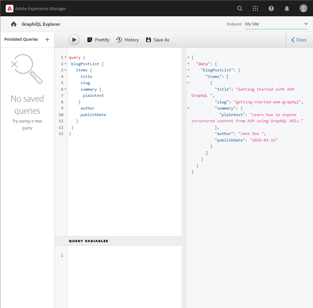Screen dimensions: 313x308
Task: Open the user profile avatar
Action: pyautogui.click(x=303, y=8)
